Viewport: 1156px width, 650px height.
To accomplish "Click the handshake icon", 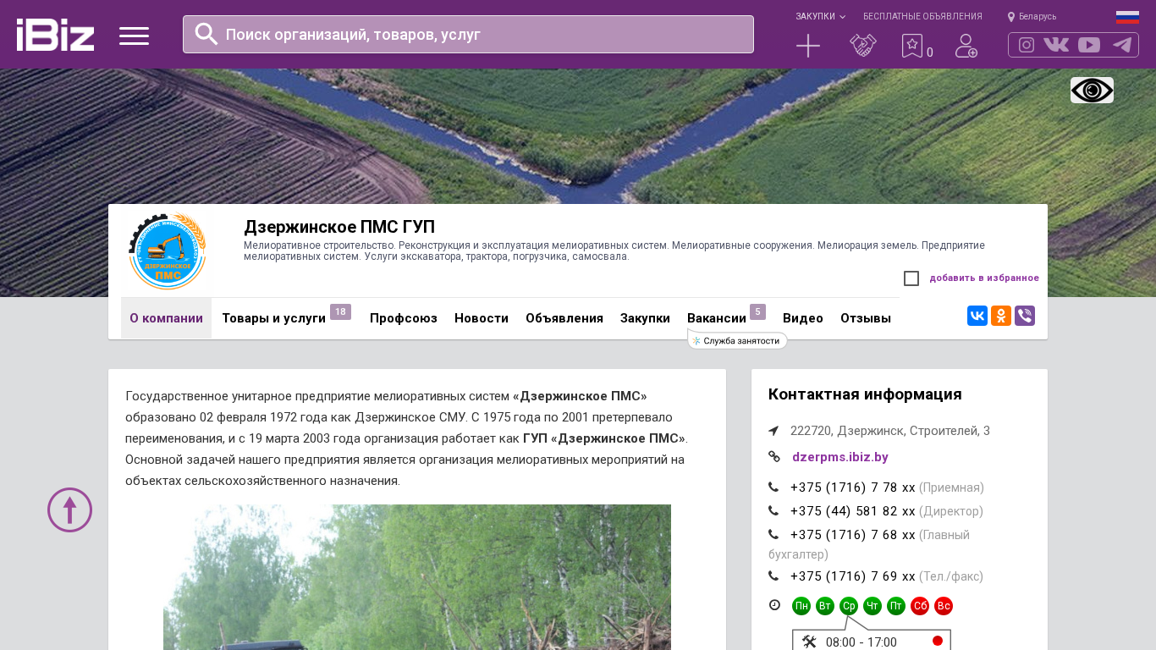I will pyautogui.click(x=863, y=46).
